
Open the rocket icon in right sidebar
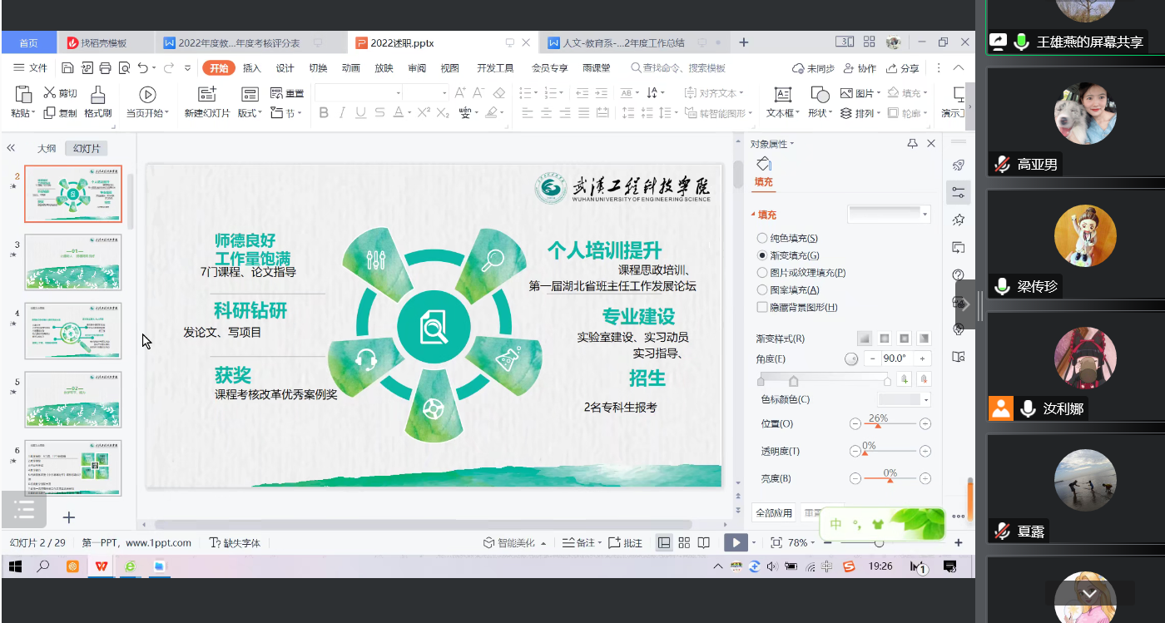[x=959, y=166]
